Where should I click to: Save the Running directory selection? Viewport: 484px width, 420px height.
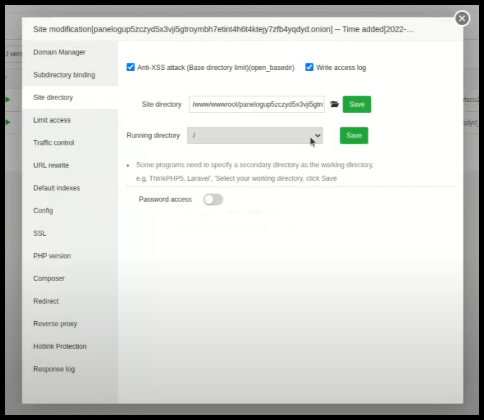click(353, 136)
